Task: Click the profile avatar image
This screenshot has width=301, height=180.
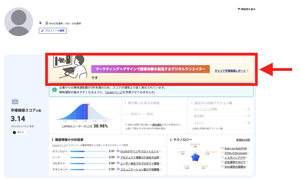Action: pyautogui.click(x=19, y=22)
